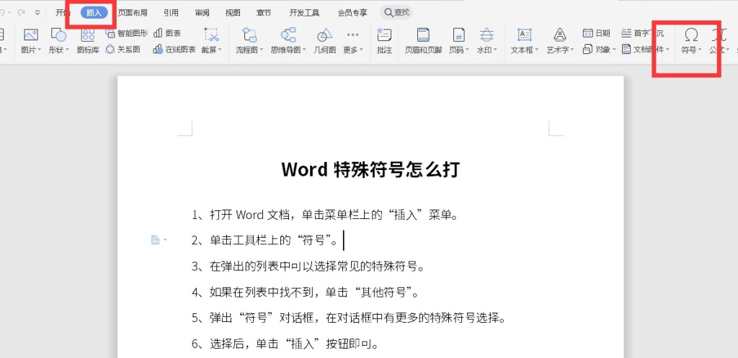Insert the 日期 date
The width and height of the screenshot is (738, 358).
tap(596, 33)
